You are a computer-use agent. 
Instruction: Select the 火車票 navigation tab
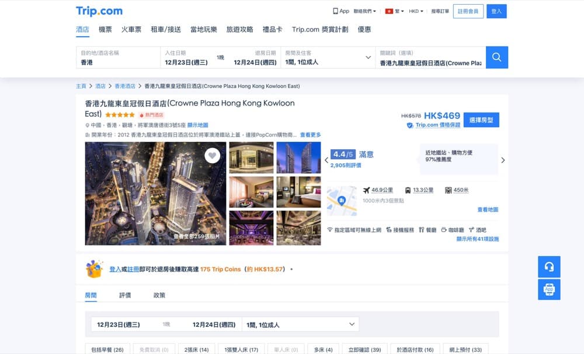pyautogui.click(x=131, y=29)
